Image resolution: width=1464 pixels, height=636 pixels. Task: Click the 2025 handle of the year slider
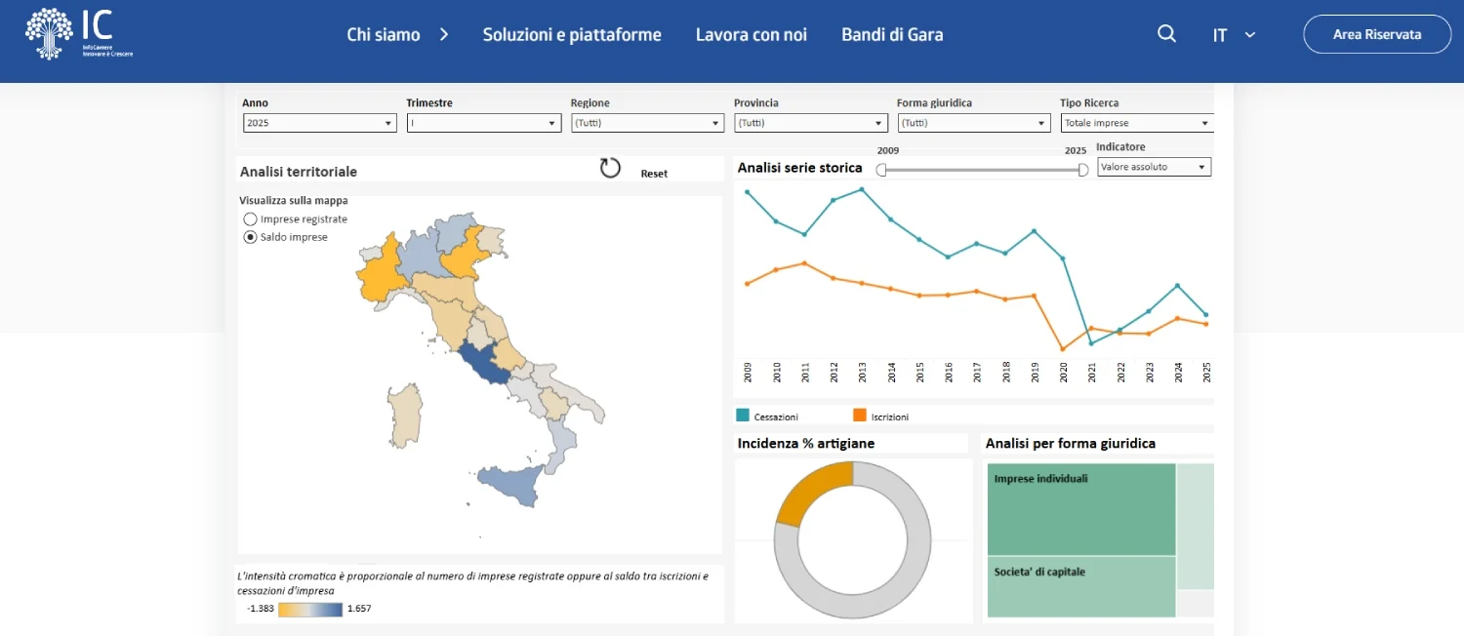[1082, 169]
